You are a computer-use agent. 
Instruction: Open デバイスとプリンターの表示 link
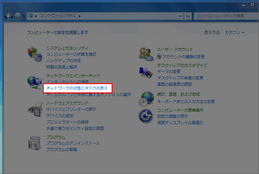[71, 109]
